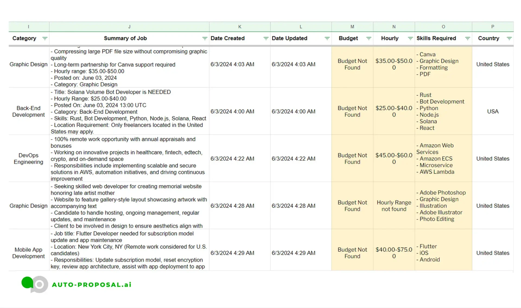This screenshot has width=521, height=308.
Task: Select the DevOps Engineering category cell
Action: click(28, 158)
